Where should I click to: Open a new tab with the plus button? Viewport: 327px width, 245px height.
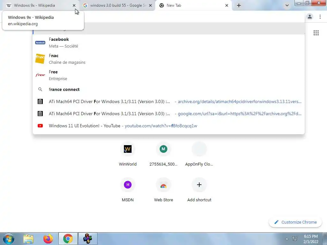tap(239, 6)
